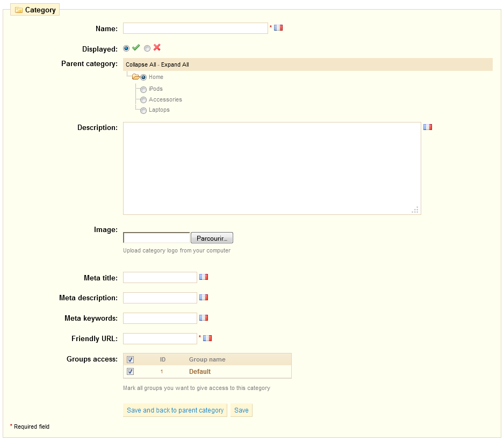Click the green checkmark Displayed icon
The width and height of the screenshot is (504, 441).
point(136,48)
